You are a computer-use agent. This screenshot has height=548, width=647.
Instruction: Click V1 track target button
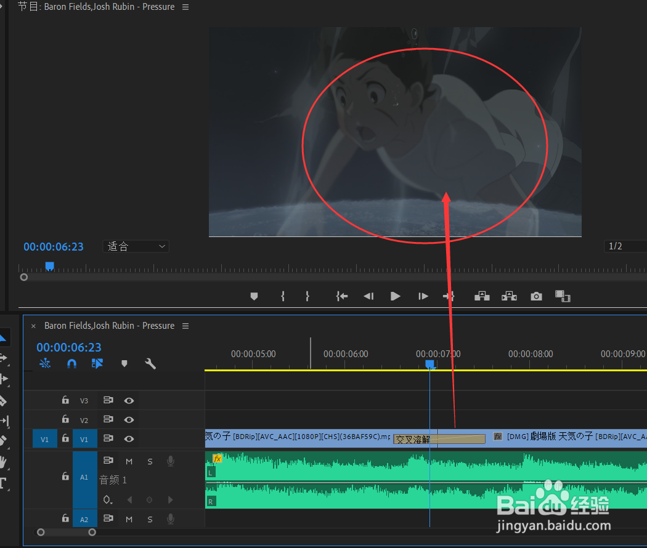point(84,439)
